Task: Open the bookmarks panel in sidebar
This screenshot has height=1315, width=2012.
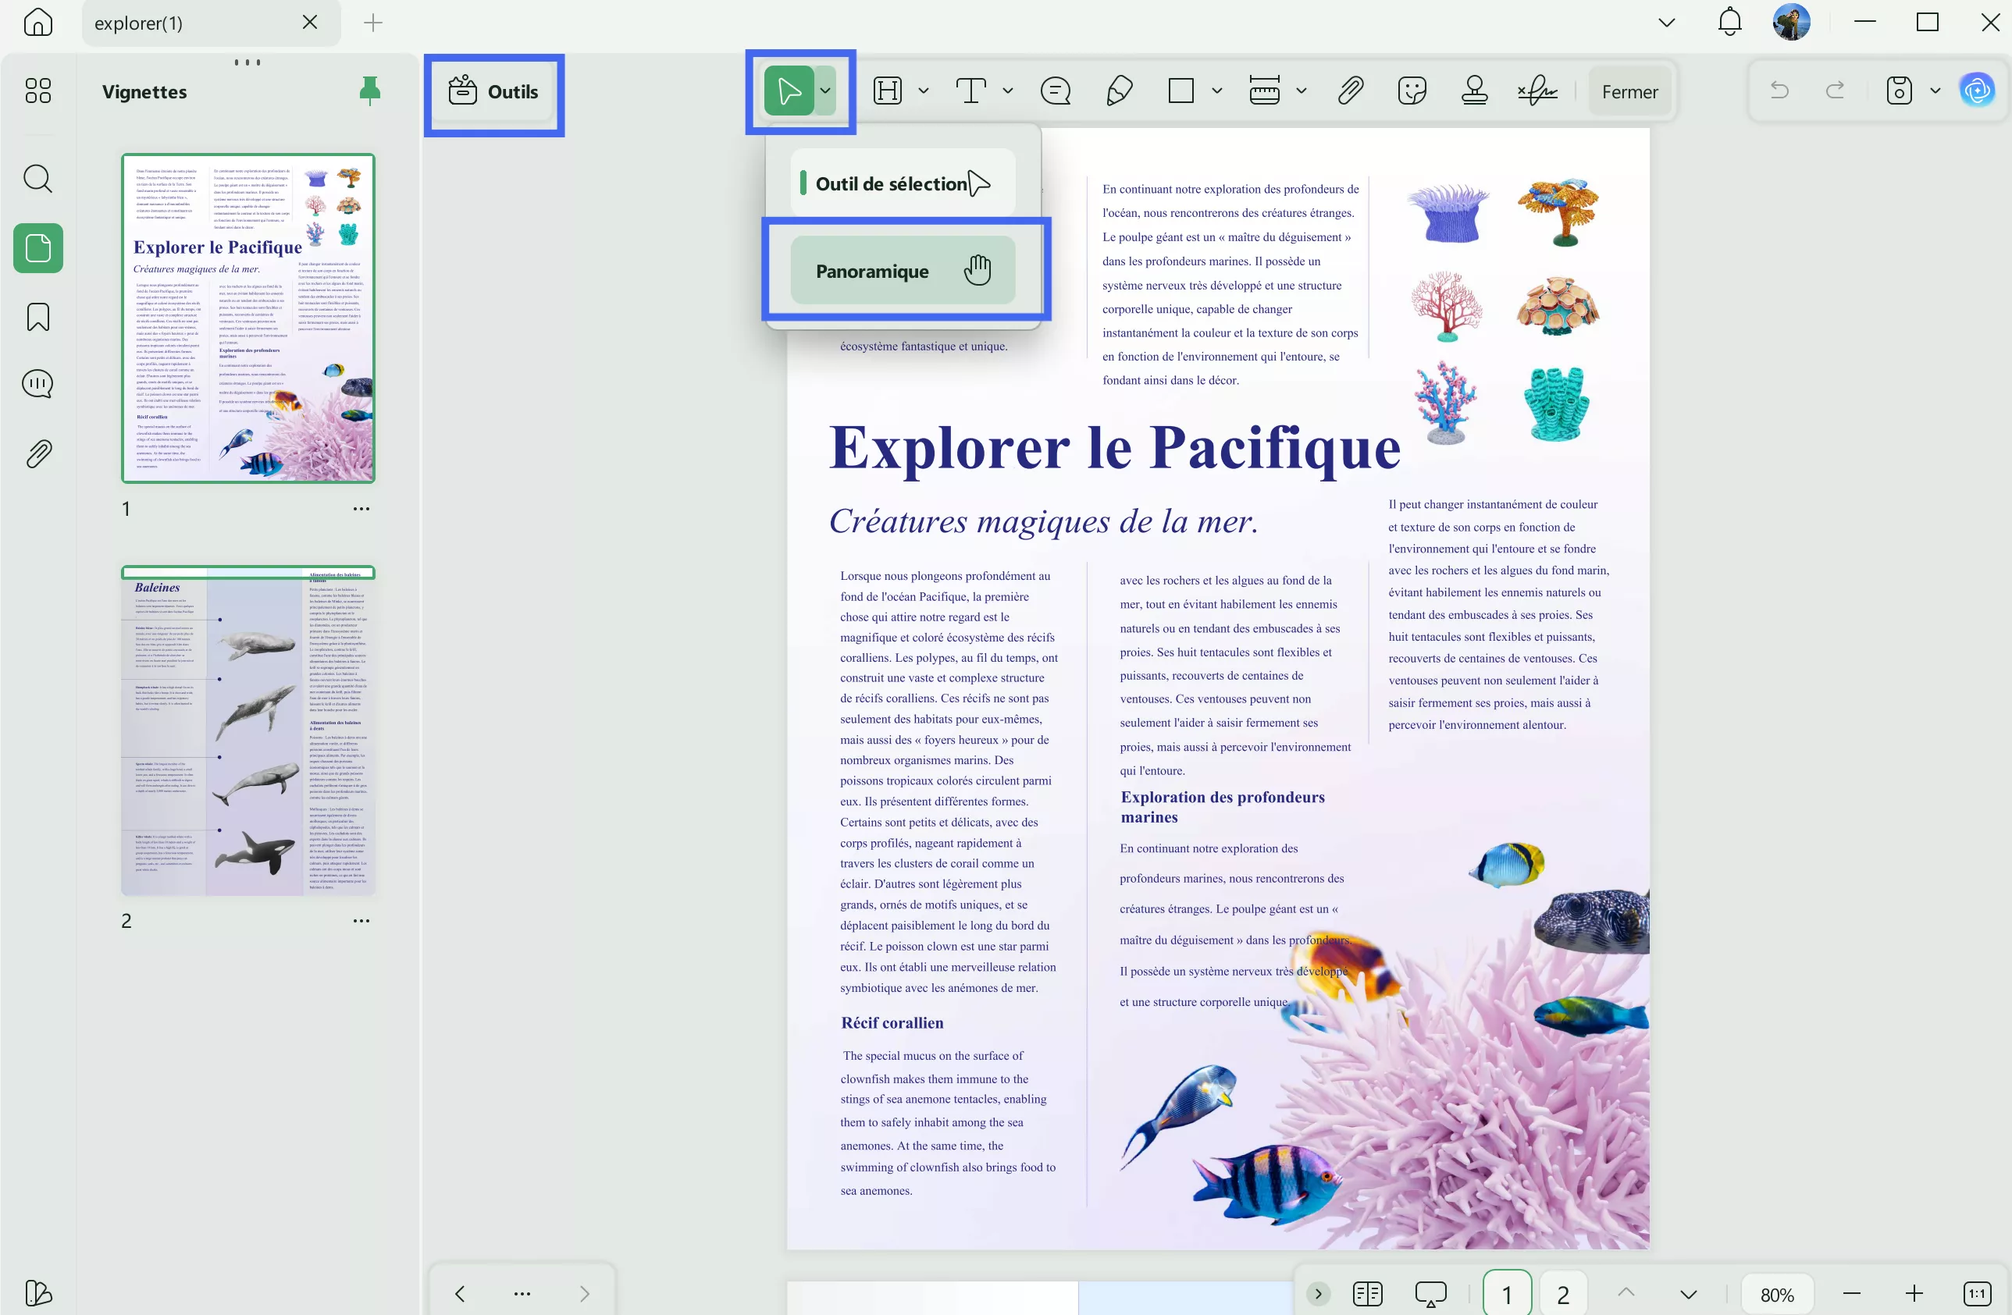Action: (38, 317)
